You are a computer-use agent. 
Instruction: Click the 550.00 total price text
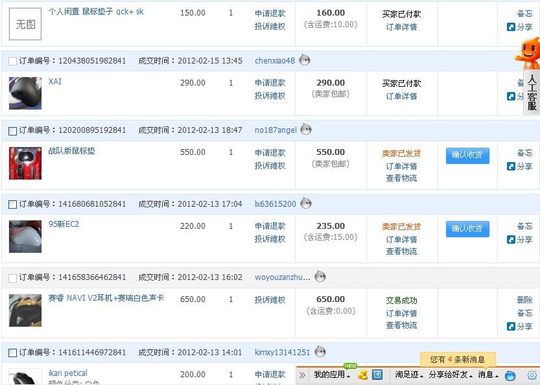[331, 152]
